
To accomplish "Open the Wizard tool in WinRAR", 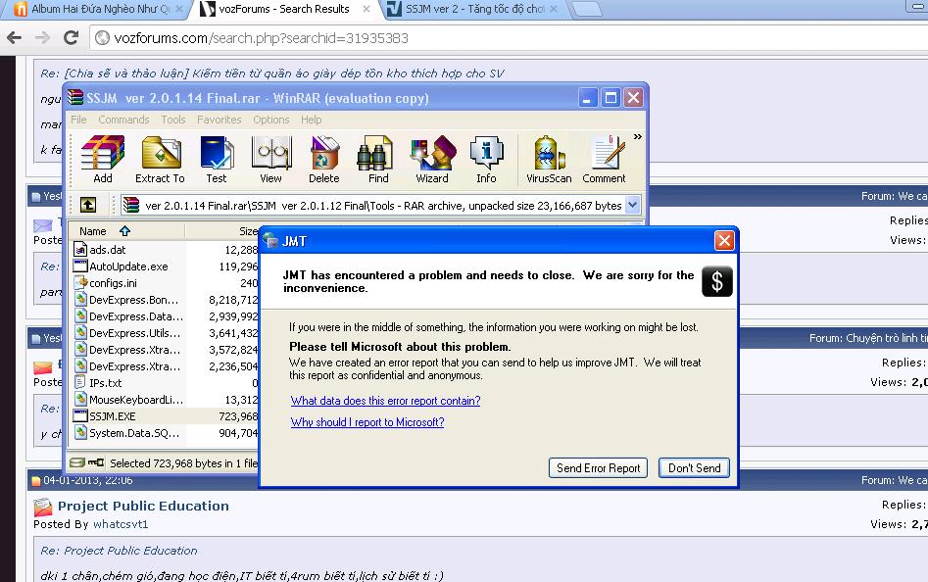I will click(x=432, y=159).
